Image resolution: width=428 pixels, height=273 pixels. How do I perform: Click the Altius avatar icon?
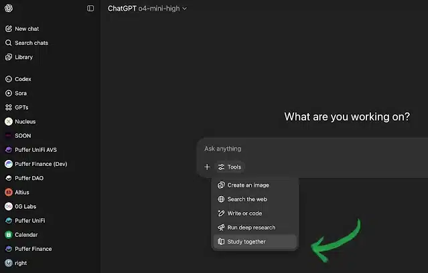tap(9, 192)
